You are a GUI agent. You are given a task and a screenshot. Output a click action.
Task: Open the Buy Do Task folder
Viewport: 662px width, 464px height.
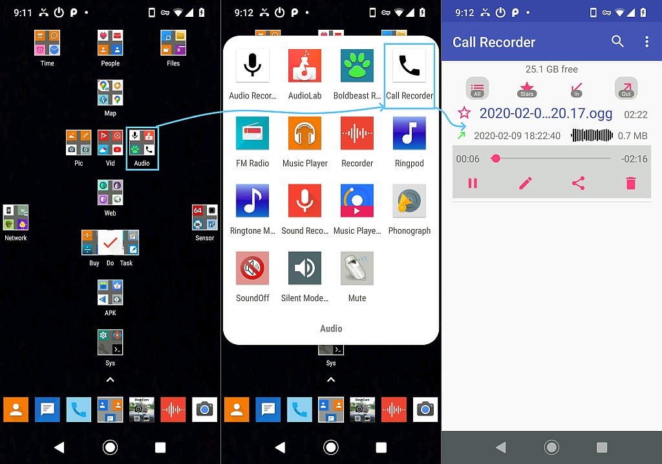[110, 243]
